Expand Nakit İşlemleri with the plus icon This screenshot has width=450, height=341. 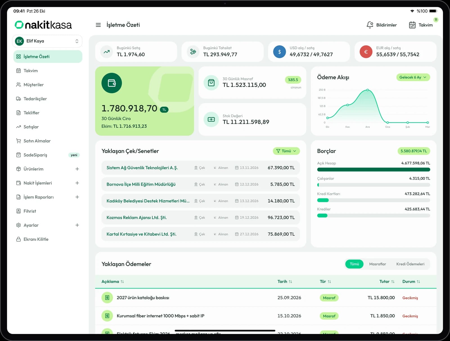(x=77, y=183)
